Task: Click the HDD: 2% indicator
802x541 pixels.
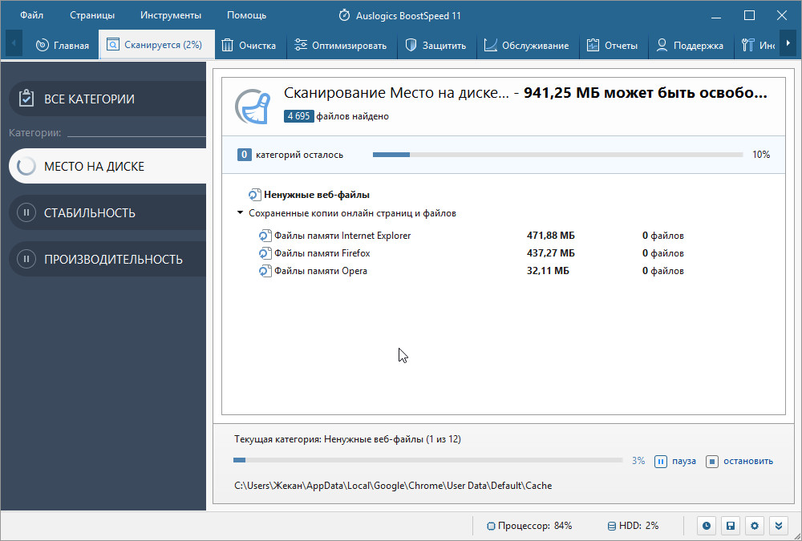Action: (x=633, y=526)
